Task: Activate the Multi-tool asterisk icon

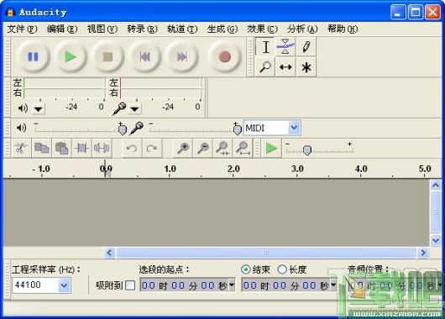Action: click(306, 67)
